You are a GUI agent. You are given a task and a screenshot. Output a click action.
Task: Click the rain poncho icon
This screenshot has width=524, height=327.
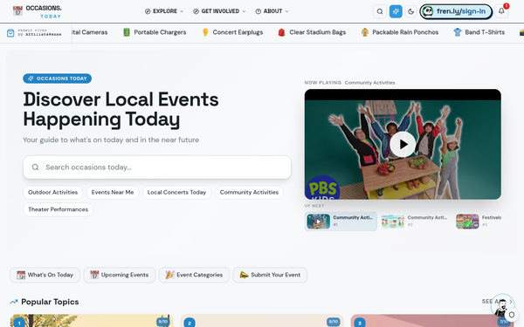[x=364, y=32]
